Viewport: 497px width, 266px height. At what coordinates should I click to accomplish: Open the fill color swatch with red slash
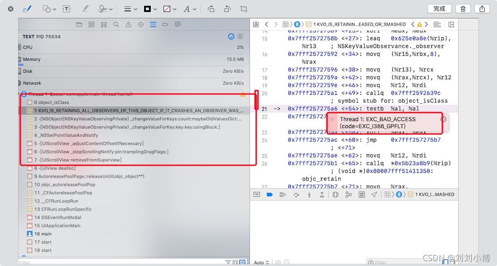click(169, 9)
